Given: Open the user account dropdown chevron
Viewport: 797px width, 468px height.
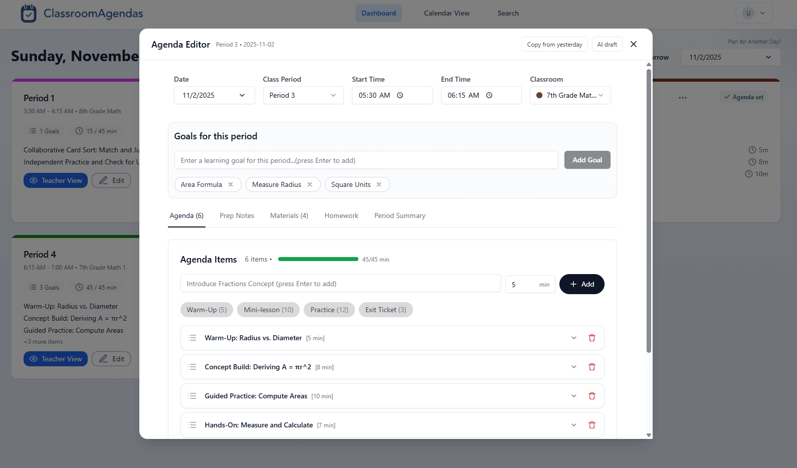Looking at the screenshot, I should coord(762,13).
